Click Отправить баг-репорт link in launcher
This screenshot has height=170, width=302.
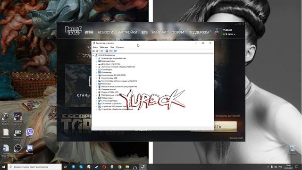pos(227,116)
